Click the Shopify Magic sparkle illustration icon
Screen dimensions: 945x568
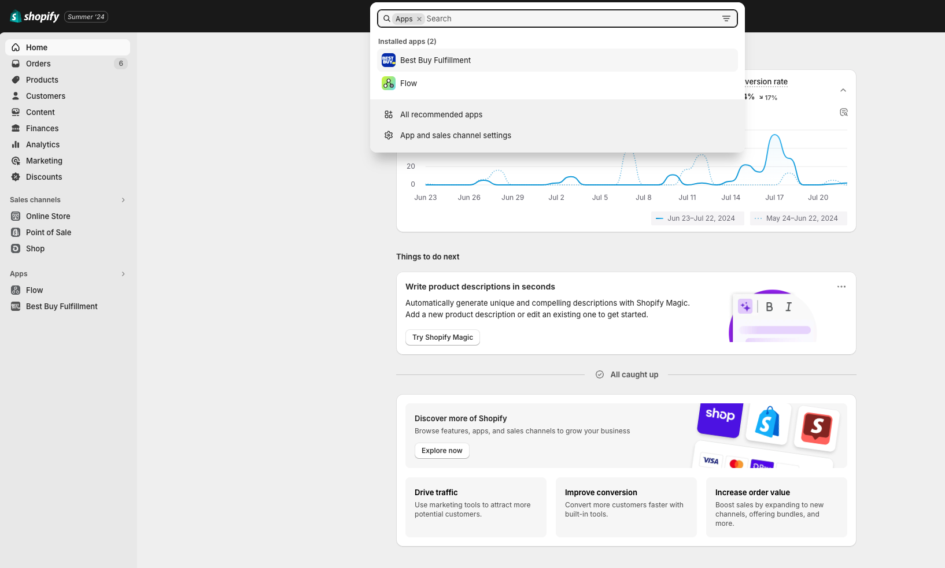tap(745, 306)
